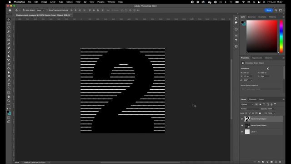Open the fx layer style menu
This screenshot has height=164, width=291.
259,162
